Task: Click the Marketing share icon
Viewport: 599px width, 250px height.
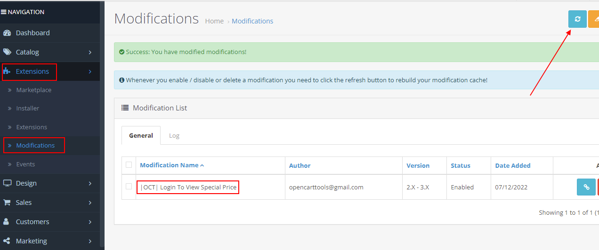Action: (x=7, y=241)
